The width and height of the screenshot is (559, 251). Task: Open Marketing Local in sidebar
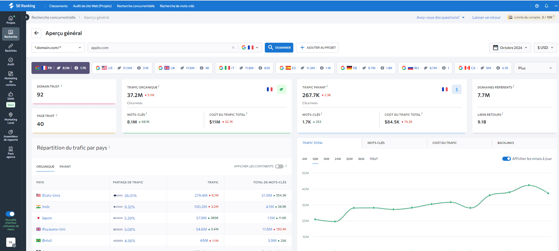[11, 118]
